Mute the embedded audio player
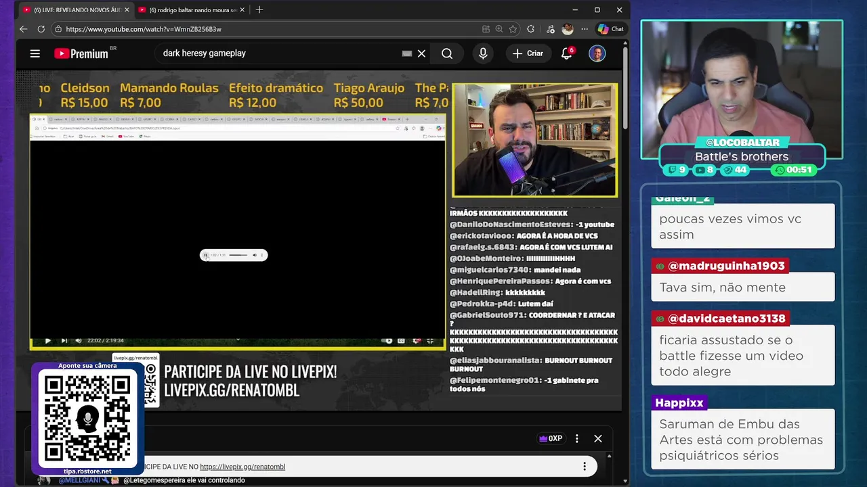 click(255, 255)
